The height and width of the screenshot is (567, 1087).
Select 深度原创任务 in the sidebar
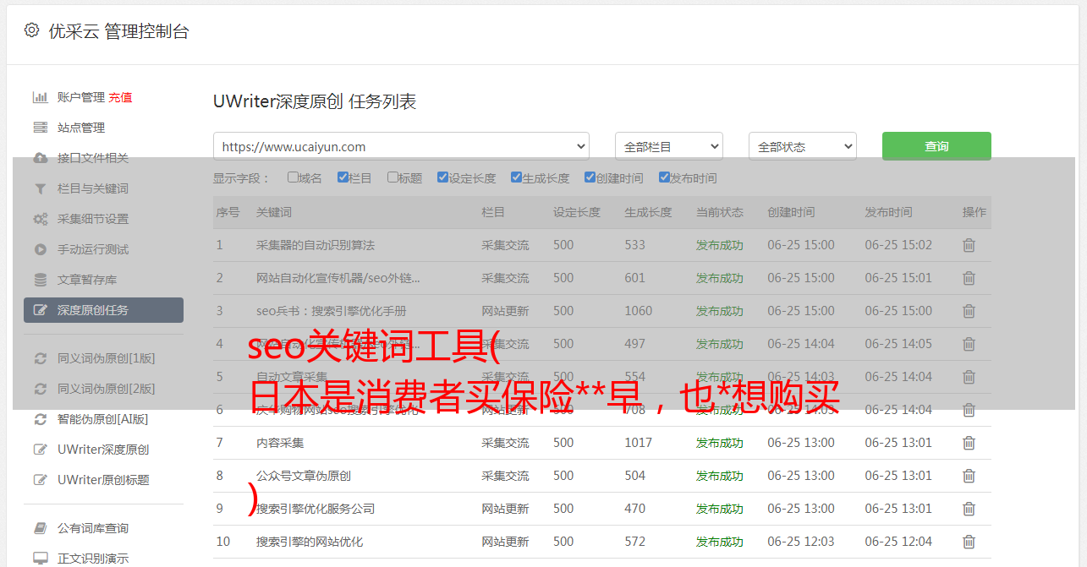coord(103,310)
